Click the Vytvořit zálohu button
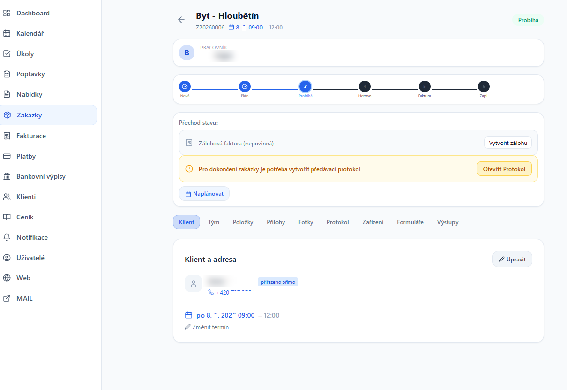Viewport: 567px width, 390px height. (x=508, y=143)
